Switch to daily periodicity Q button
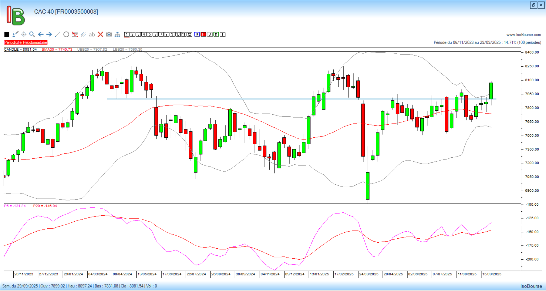 197,34
